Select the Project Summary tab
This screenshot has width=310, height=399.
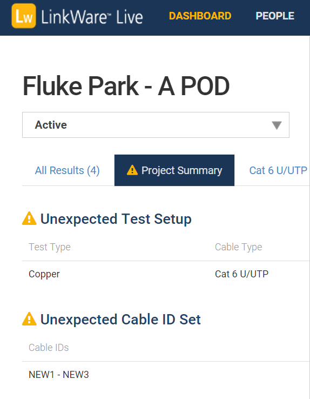click(x=174, y=170)
